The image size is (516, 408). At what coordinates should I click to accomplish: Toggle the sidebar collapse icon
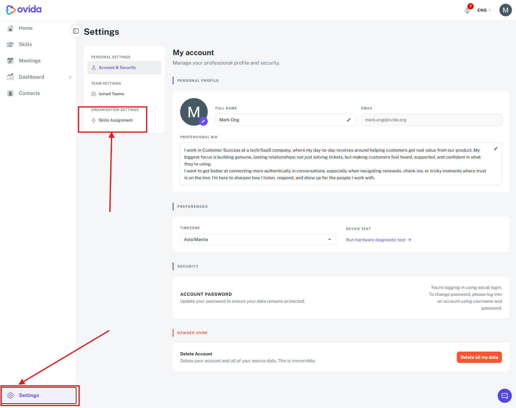coord(76,31)
